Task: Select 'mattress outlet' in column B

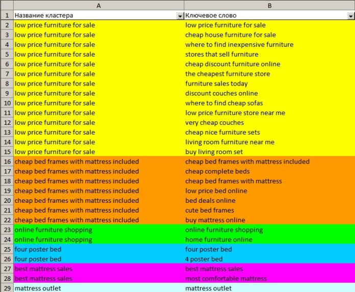Action: click(209, 288)
